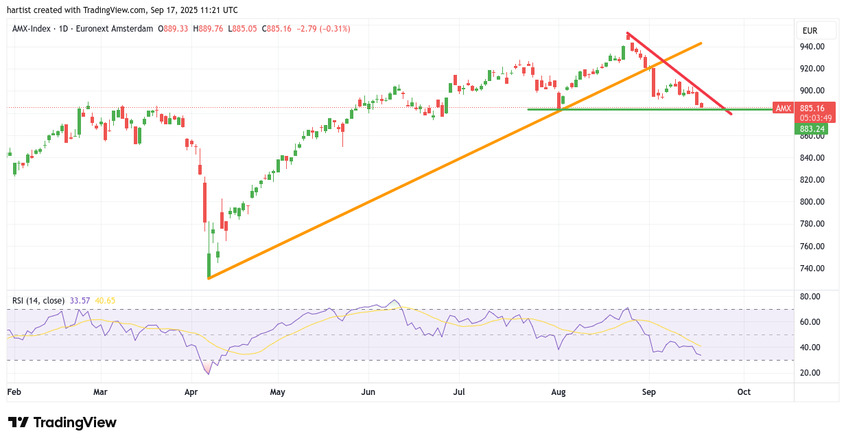Screen dimensions: 846x443
Task: Click the close value C885.16
Action: pyautogui.click(x=277, y=29)
